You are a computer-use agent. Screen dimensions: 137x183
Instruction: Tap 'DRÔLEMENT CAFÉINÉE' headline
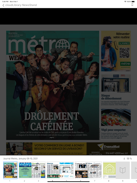(52, 121)
